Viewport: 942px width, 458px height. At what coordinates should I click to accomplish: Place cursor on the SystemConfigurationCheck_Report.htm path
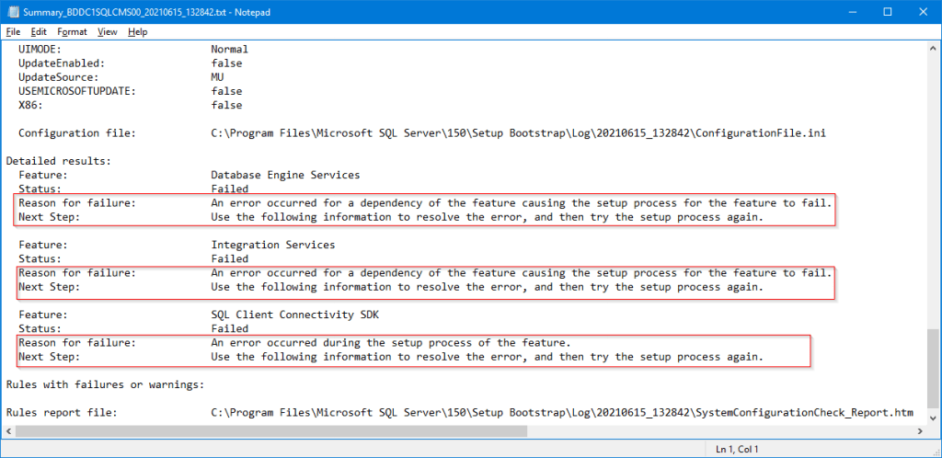(562, 412)
